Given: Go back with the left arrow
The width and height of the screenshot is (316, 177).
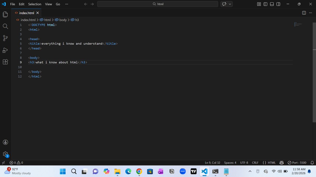Looking at the screenshot, I should pos(86,4).
